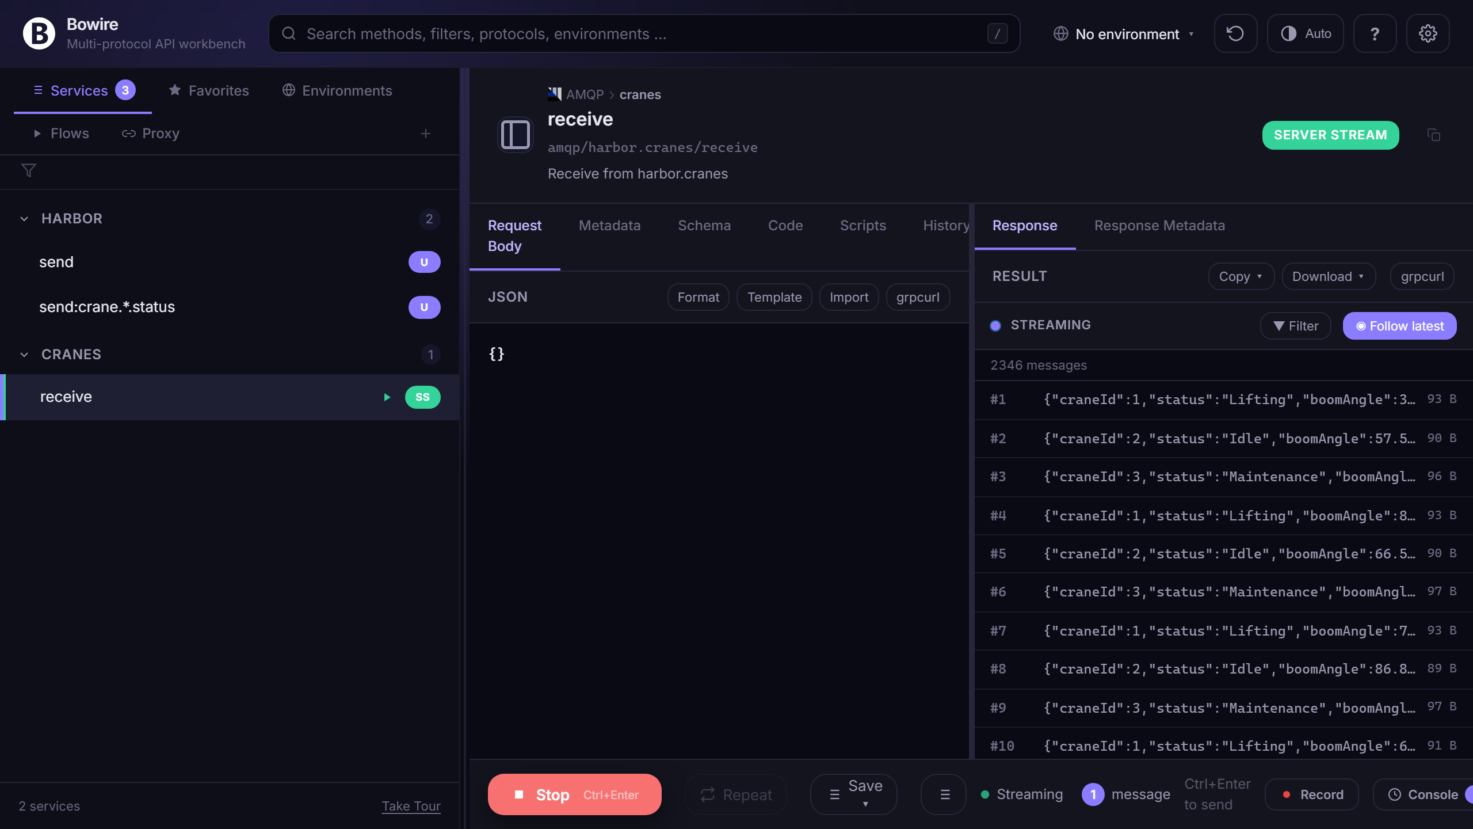This screenshot has width=1473, height=829.
Task: Open the Schema tab
Action: [704, 226]
